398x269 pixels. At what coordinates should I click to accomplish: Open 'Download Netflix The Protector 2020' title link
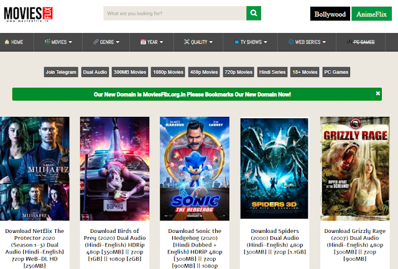[x=35, y=248]
